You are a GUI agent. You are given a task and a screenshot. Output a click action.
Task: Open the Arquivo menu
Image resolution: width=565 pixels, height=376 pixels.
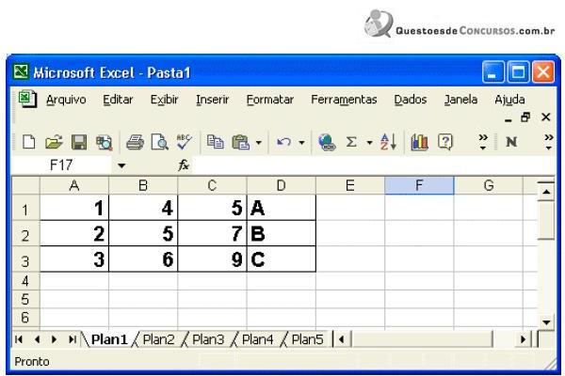click(66, 100)
